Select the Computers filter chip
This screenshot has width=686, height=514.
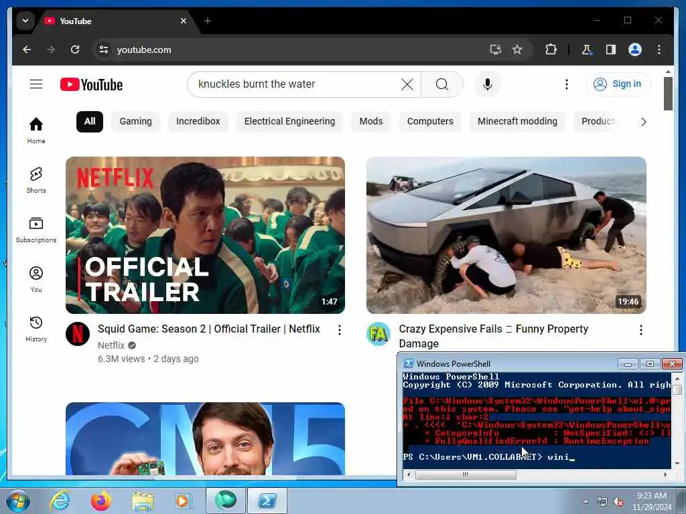point(430,122)
